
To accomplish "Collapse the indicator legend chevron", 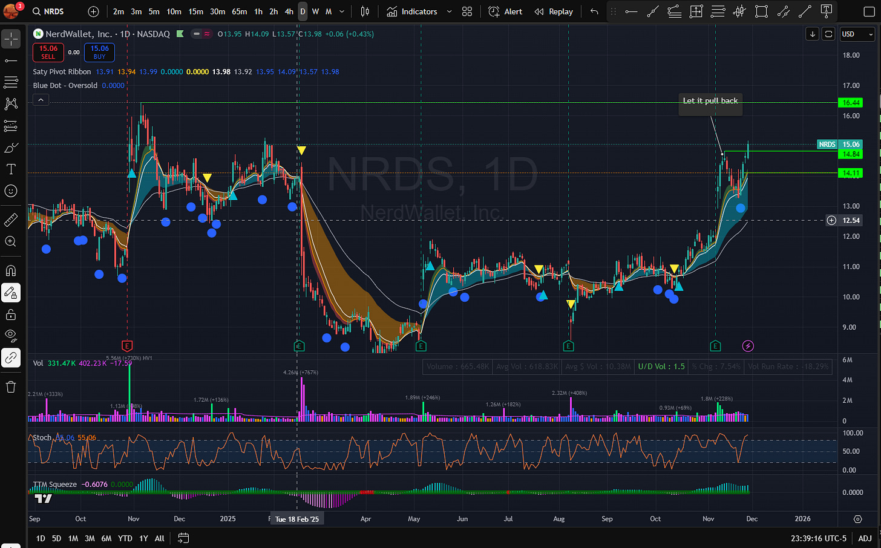I will point(41,100).
